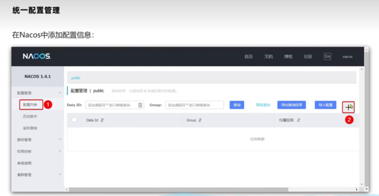Focus the Data ID search input
The width and height of the screenshot is (379, 196).
[115, 105]
